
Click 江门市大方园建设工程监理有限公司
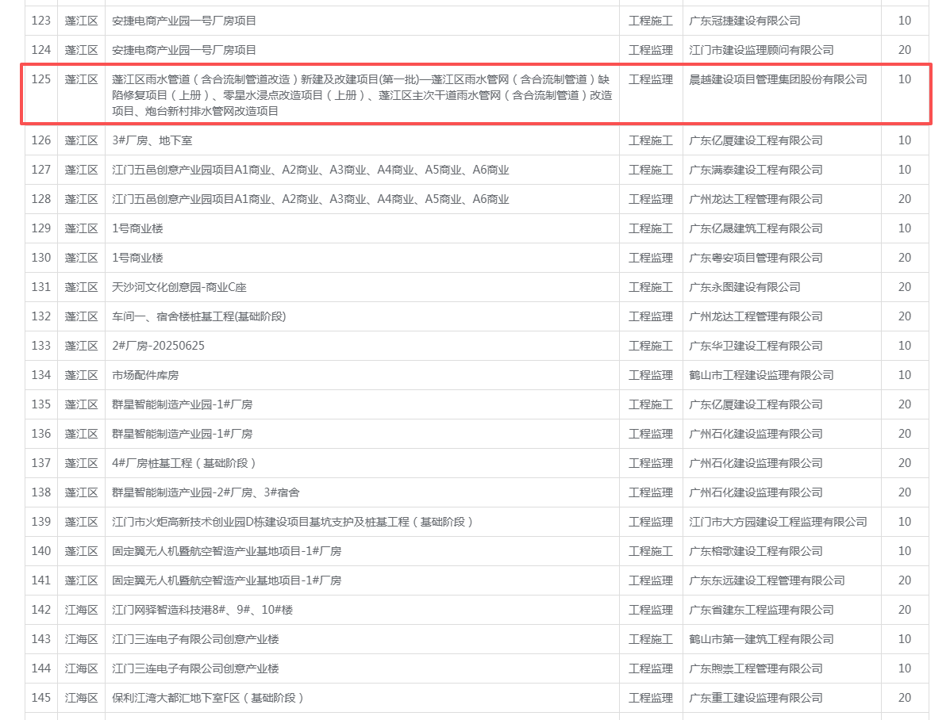tap(778, 522)
